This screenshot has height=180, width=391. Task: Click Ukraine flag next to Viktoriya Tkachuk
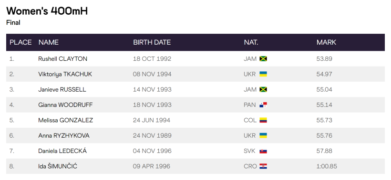(263, 74)
